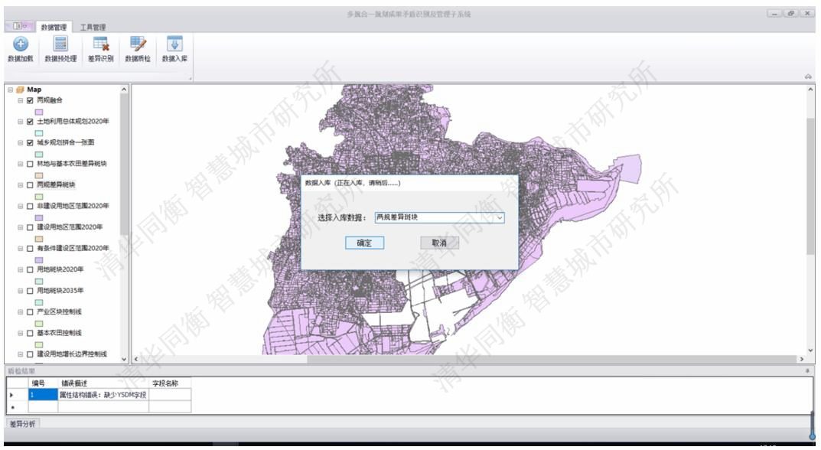Run the 数据质检 tool
The width and height of the screenshot is (821, 450).
click(x=138, y=49)
